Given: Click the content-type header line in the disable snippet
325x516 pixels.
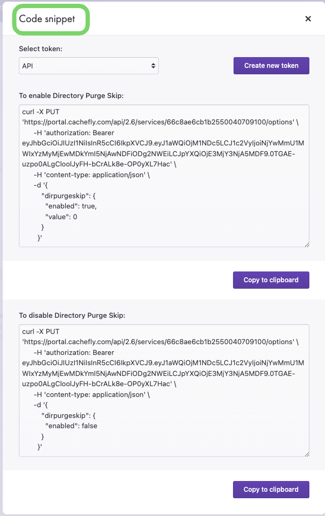Looking at the screenshot, I should 89,395.
